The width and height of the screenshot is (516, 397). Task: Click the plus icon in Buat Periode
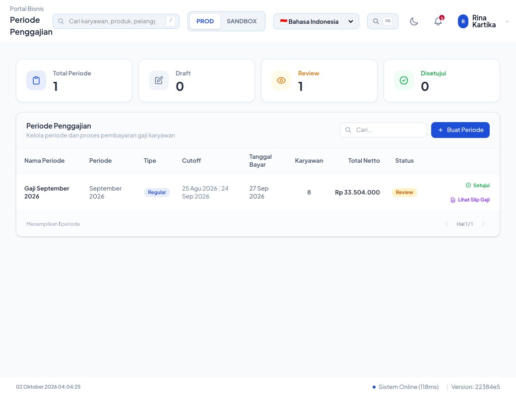click(x=440, y=130)
